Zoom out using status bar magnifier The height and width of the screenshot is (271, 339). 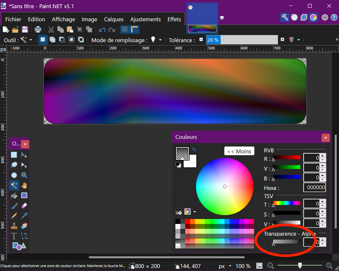pyautogui.click(x=270, y=266)
